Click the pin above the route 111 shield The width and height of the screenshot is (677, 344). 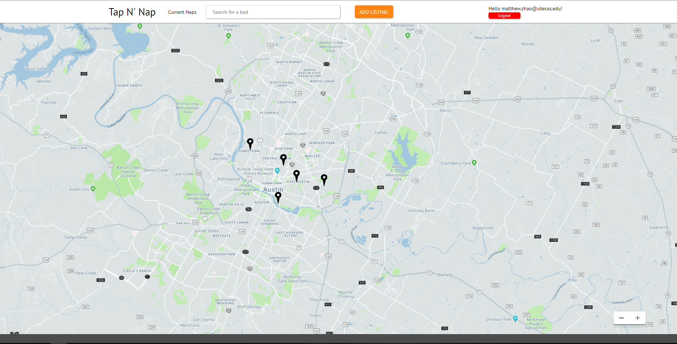(x=324, y=179)
